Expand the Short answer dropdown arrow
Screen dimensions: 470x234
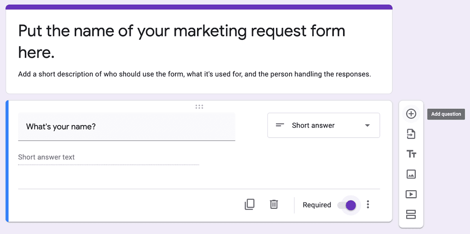pos(367,125)
